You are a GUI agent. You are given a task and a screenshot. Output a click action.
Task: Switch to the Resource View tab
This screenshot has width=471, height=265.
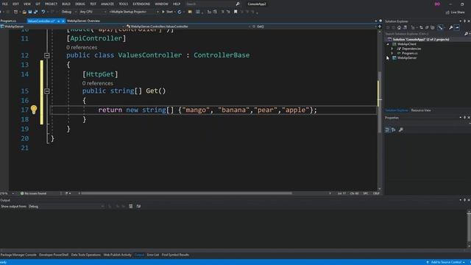421,110
